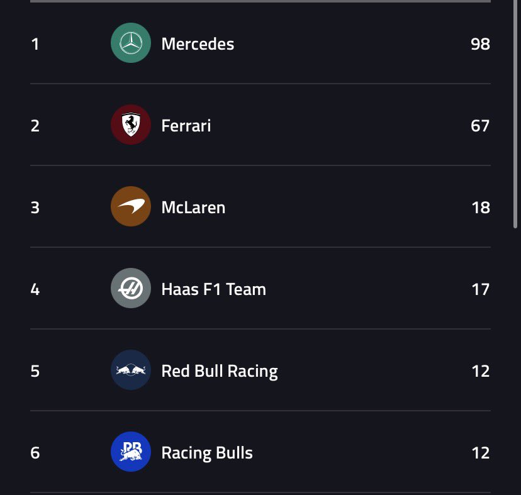Click the vertical scrollbar thumb

515,114
